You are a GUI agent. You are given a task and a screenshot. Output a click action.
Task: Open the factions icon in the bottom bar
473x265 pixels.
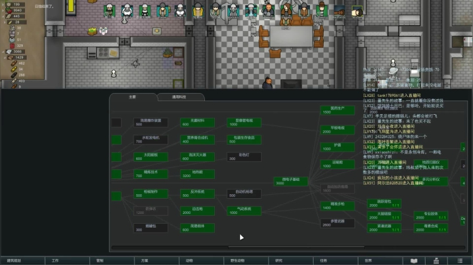click(436, 261)
